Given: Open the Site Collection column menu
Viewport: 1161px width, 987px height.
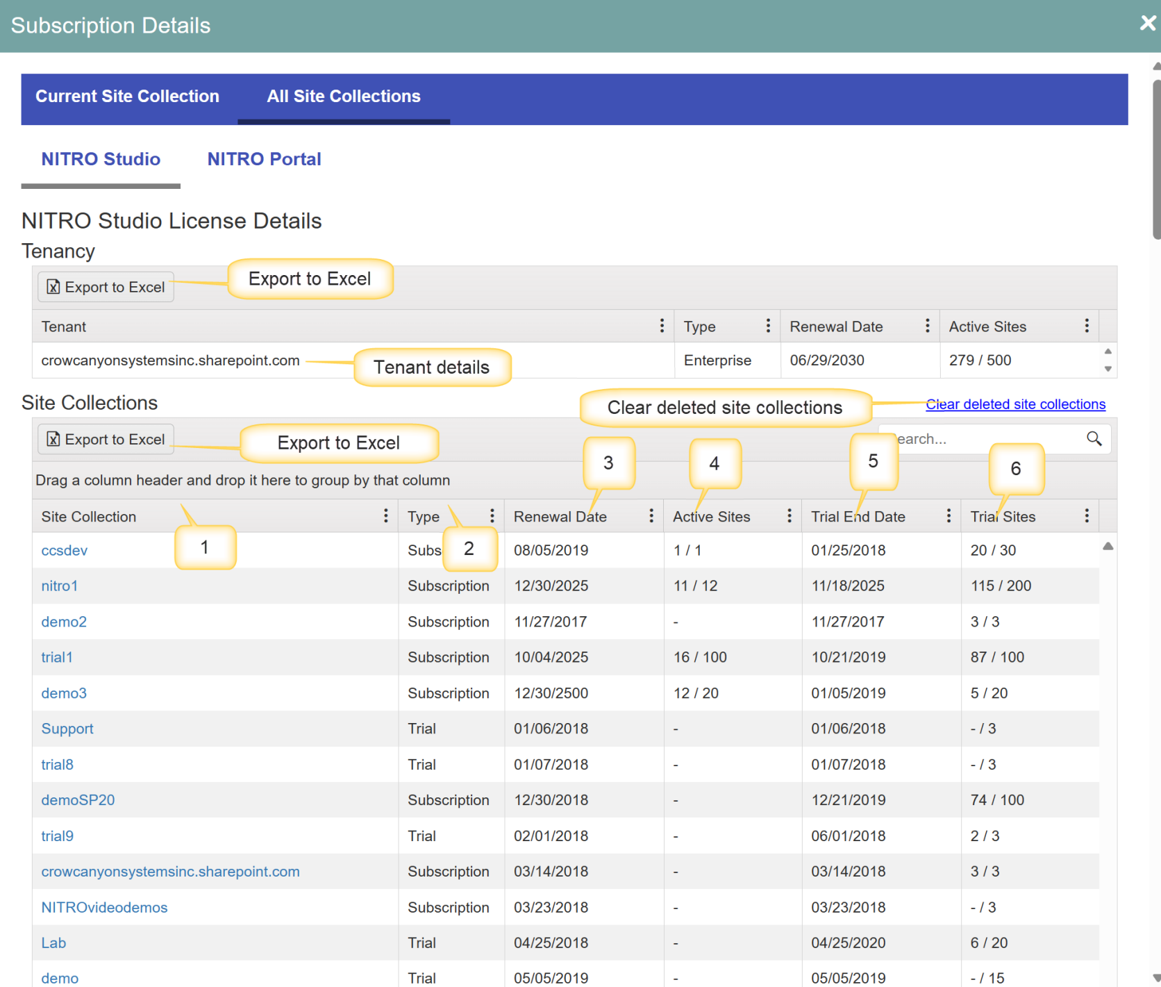Looking at the screenshot, I should (386, 515).
